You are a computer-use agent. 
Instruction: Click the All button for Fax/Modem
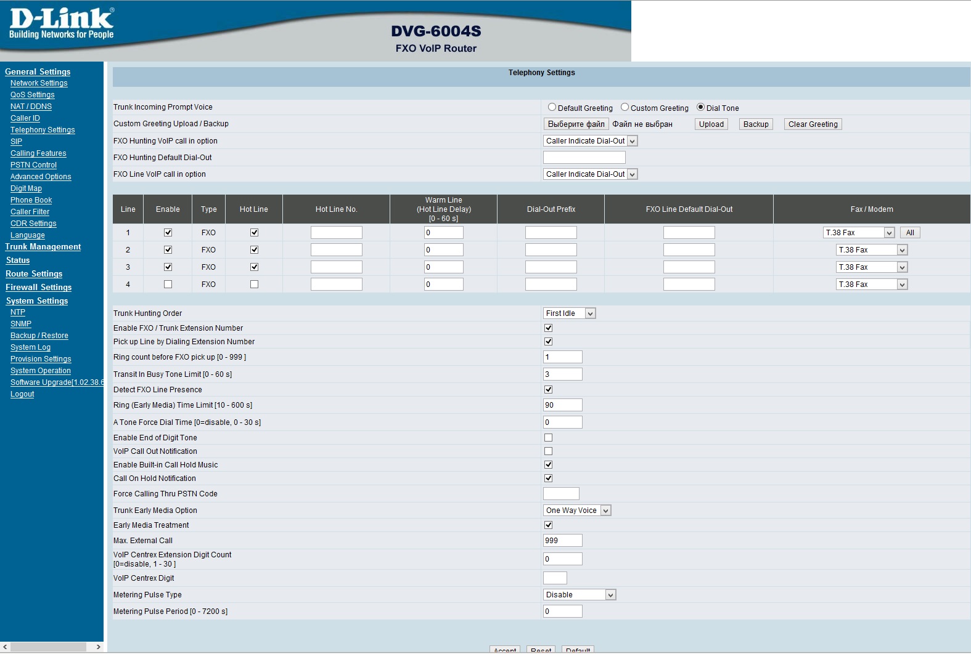tap(910, 233)
